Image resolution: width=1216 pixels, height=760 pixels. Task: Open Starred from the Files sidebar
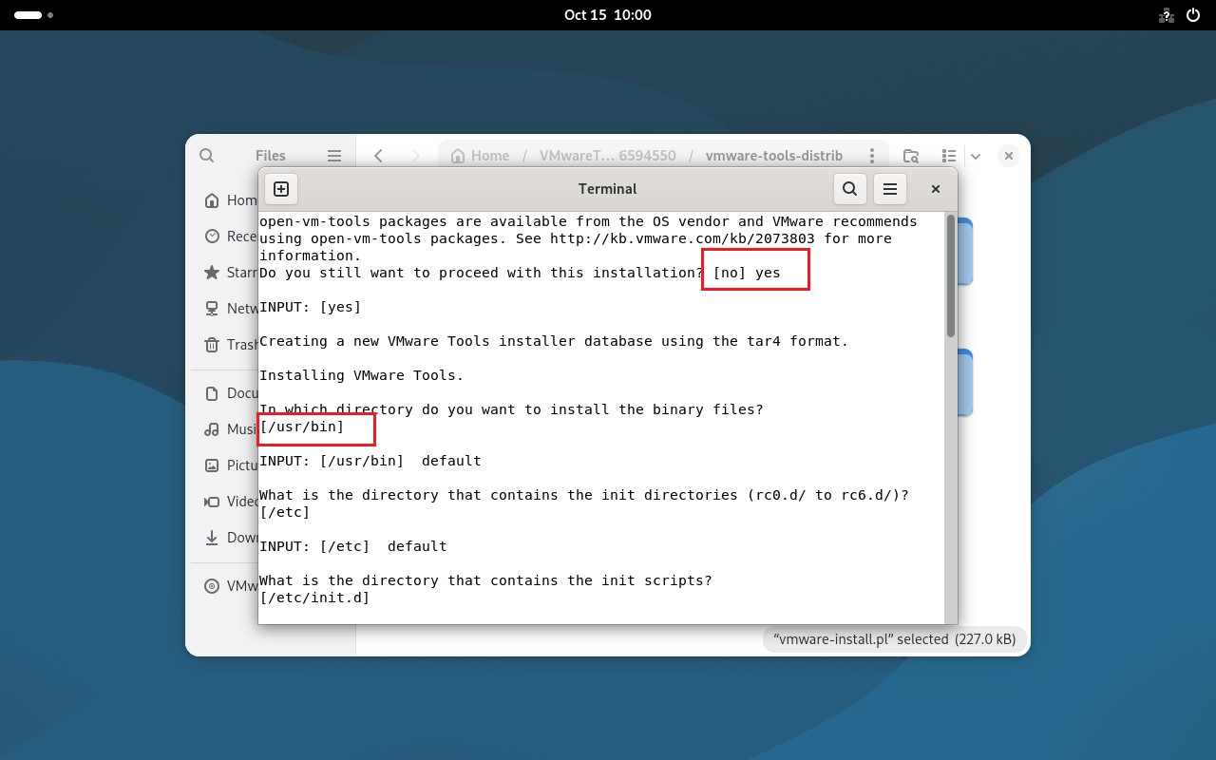(224, 273)
